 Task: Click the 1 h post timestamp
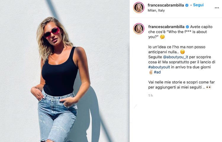pyautogui.click(x=150, y=96)
